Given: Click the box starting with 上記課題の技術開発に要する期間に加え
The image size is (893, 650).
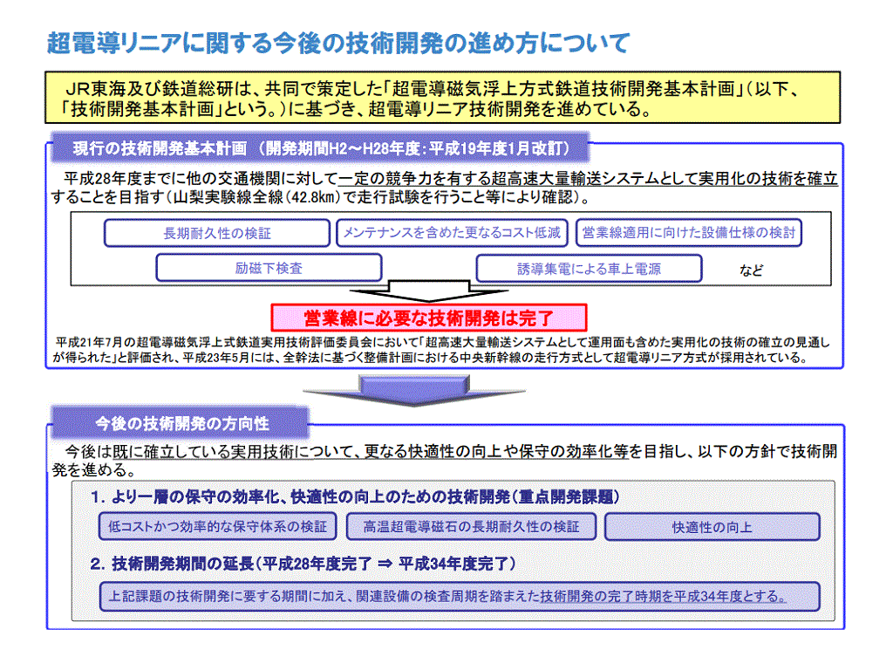Looking at the screenshot, I should (x=459, y=597).
